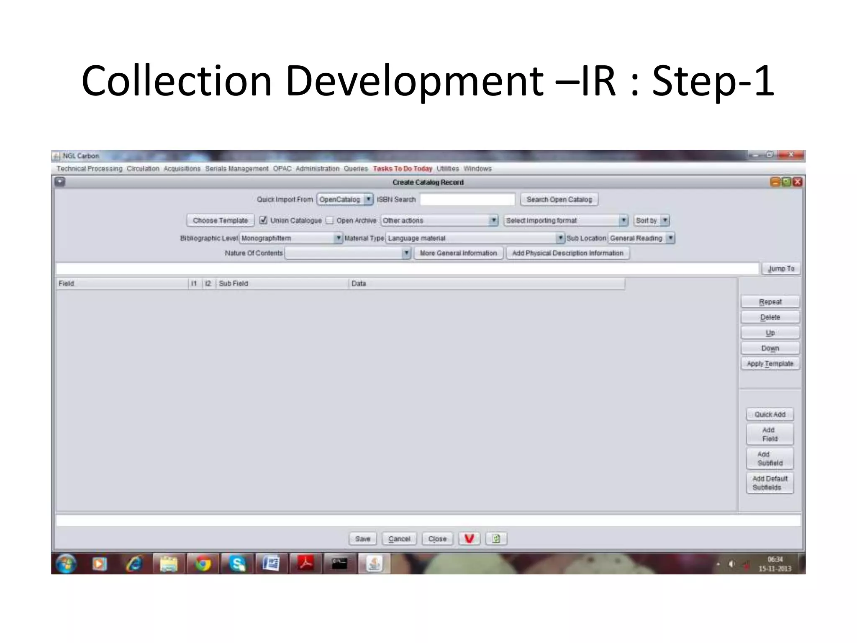Switch to Java NGL app on taskbar
This screenshot has height=643, width=857.
point(374,563)
